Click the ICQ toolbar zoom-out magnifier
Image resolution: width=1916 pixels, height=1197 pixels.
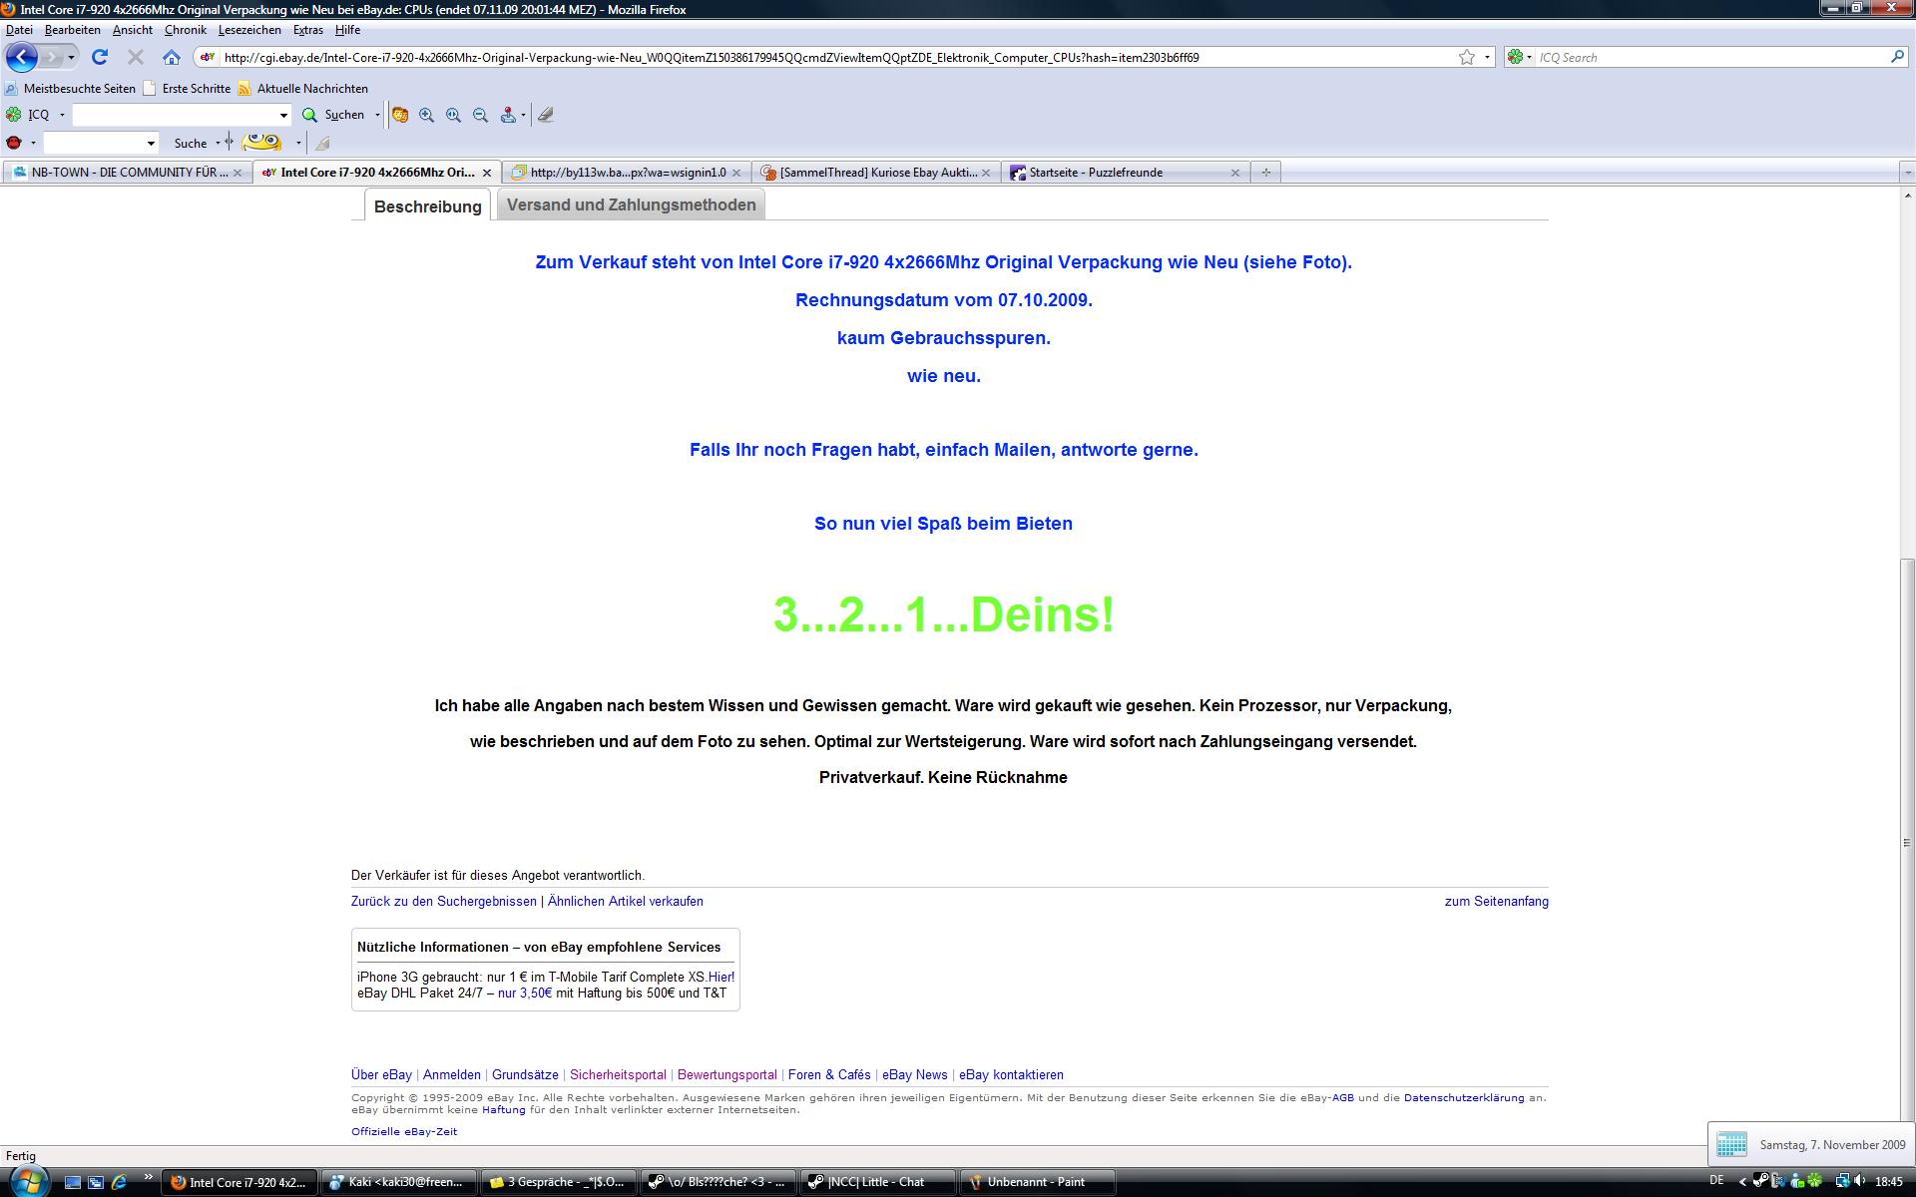[480, 115]
